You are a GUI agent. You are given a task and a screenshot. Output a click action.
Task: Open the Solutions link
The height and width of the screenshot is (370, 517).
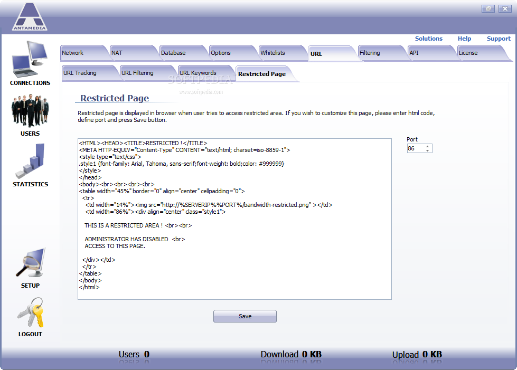click(429, 39)
